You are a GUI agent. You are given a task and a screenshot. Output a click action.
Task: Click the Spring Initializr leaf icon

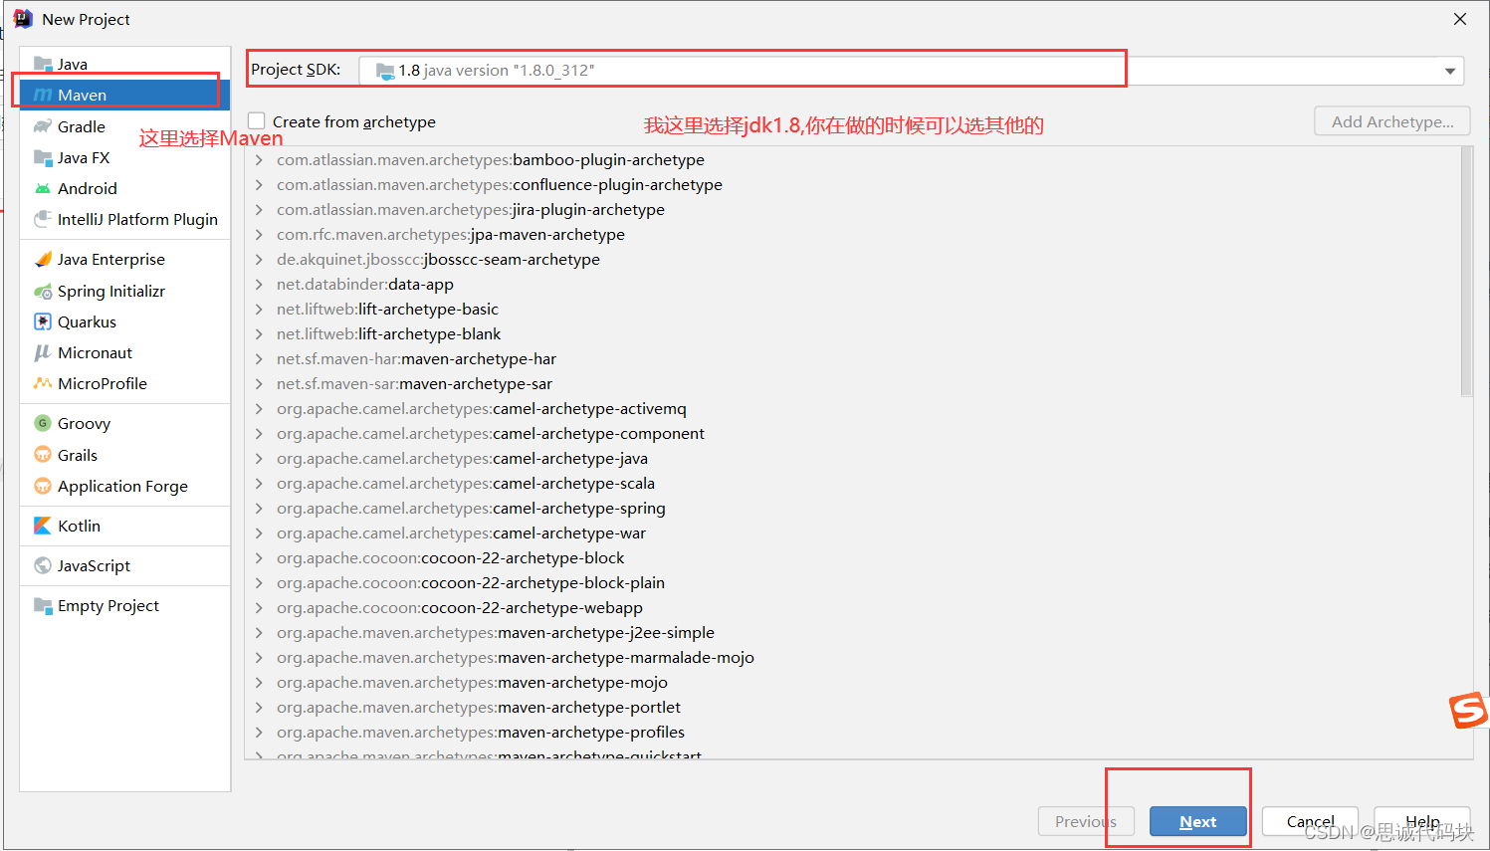(x=43, y=291)
